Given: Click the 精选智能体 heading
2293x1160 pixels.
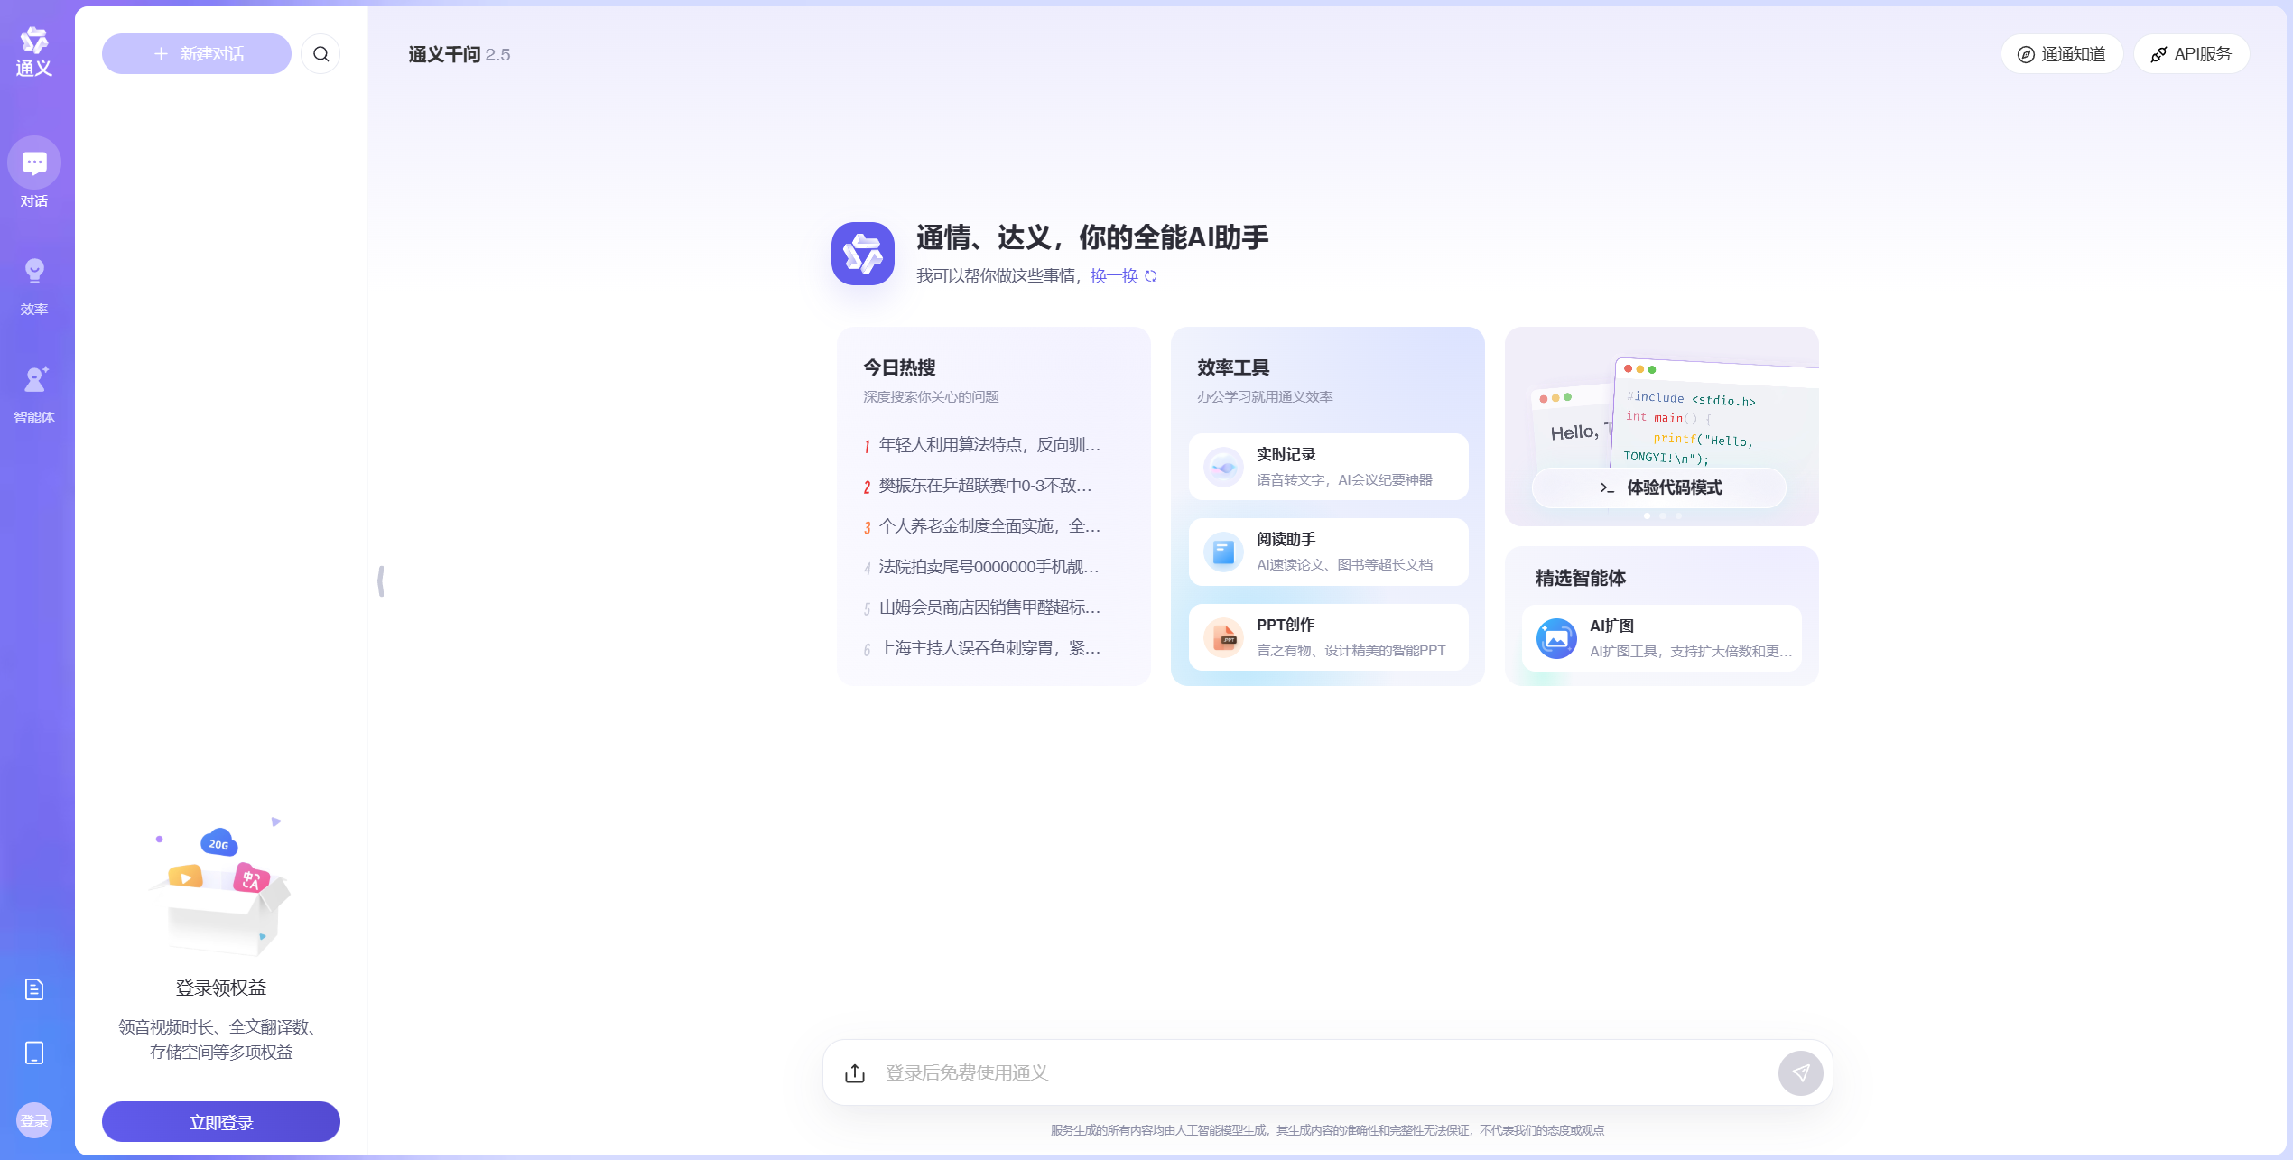Looking at the screenshot, I should pyautogui.click(x=1580, y=578).
